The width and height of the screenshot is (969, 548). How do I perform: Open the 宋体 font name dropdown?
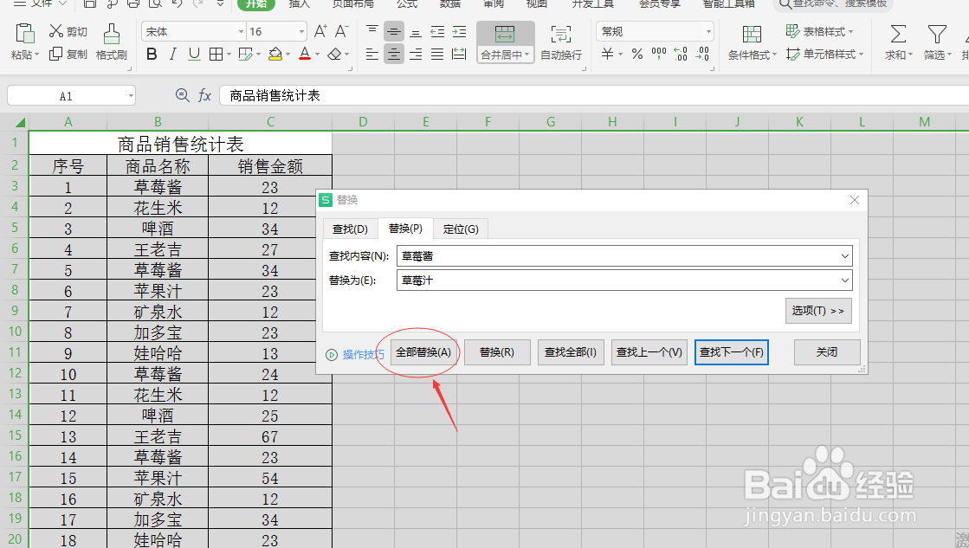pos(241,31)
